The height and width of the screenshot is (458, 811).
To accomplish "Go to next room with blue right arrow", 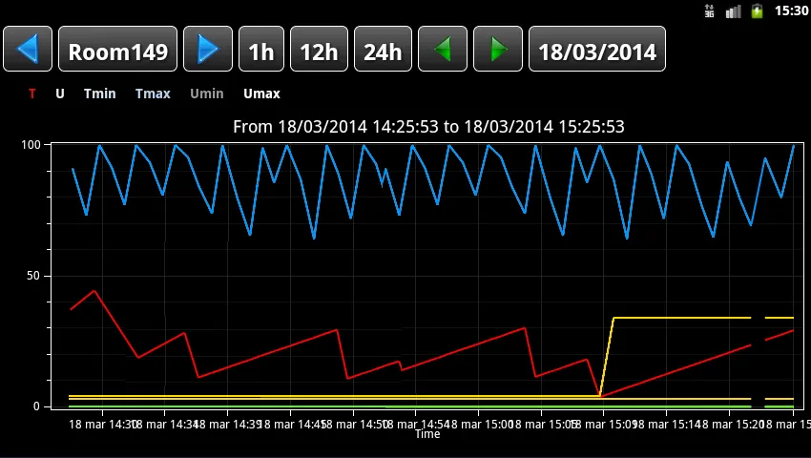I will (x=208, y=49).
